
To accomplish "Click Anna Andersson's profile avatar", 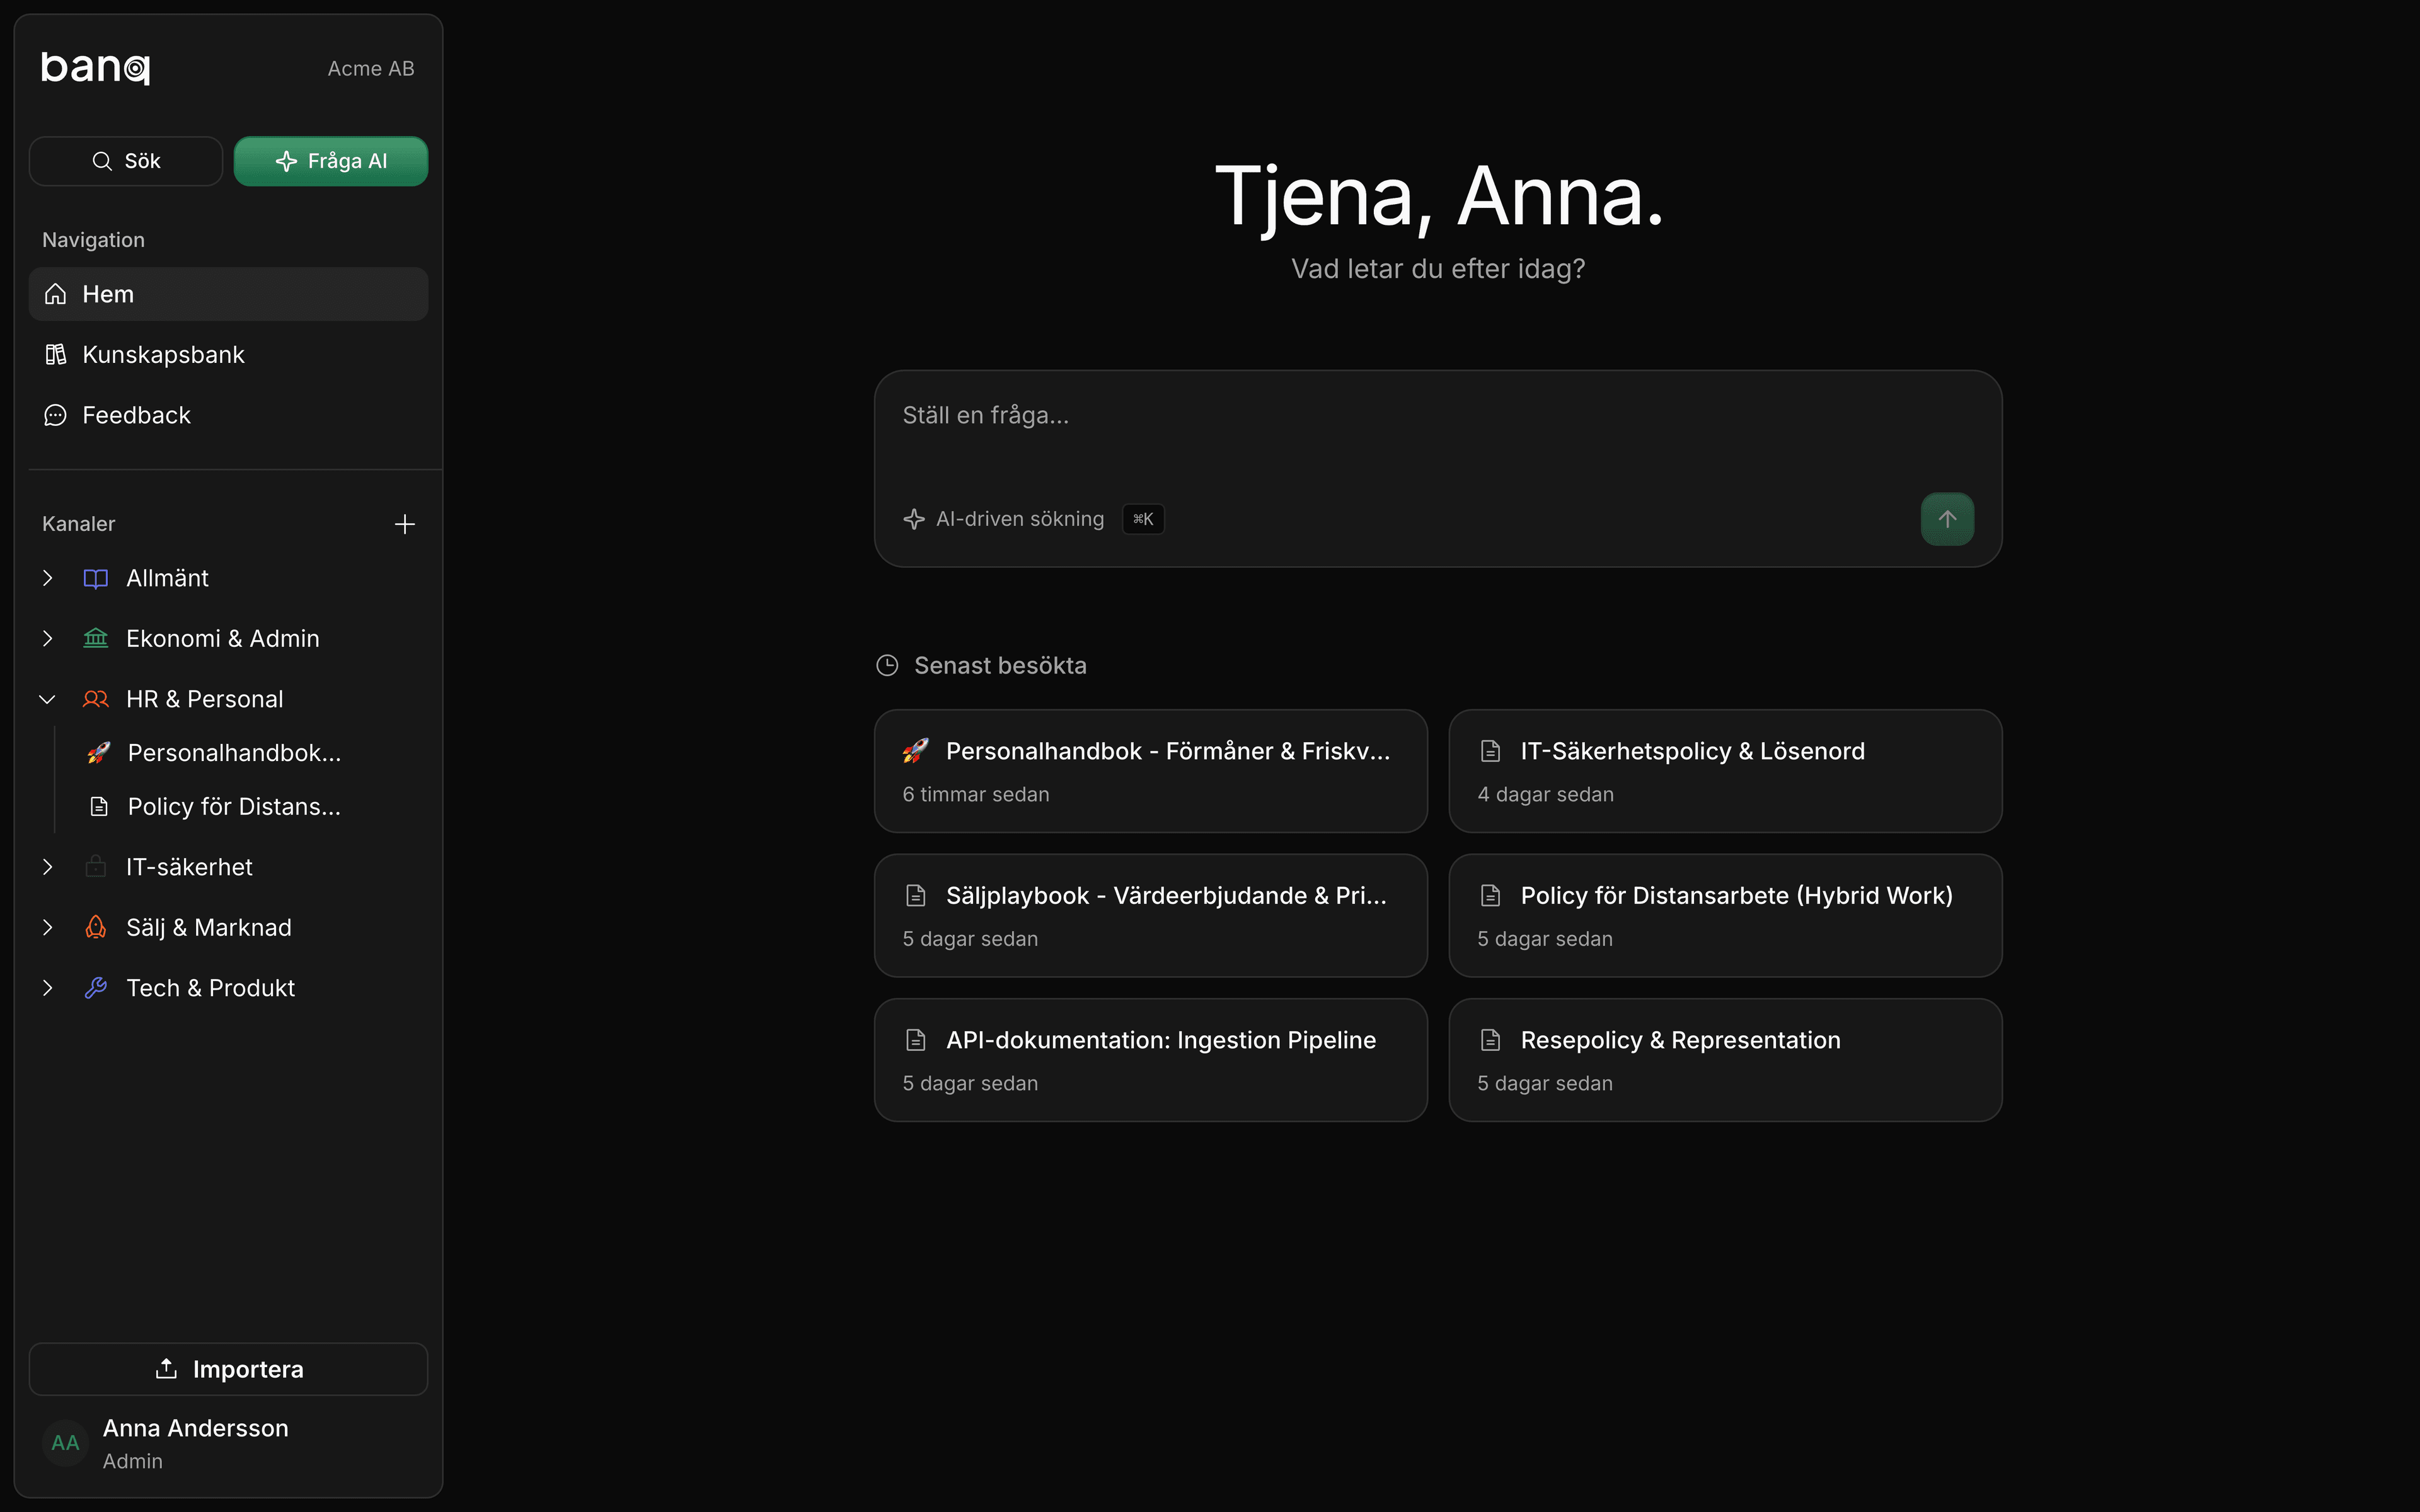I will coord(64,1442).
